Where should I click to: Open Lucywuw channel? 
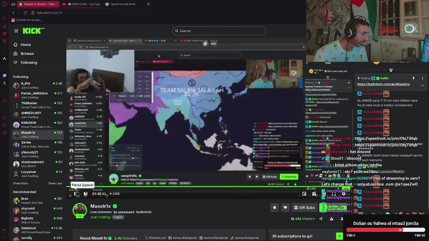tap(38, 174)
